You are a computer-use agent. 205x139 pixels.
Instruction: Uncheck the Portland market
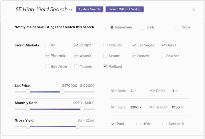point(105,66)
